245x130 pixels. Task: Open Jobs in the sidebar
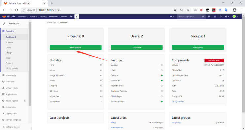click(8, 58)
